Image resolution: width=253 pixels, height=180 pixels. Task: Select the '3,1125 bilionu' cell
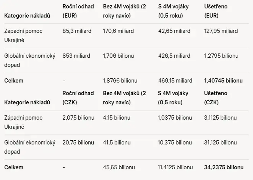pyautogui.click(x=221, y=118)
